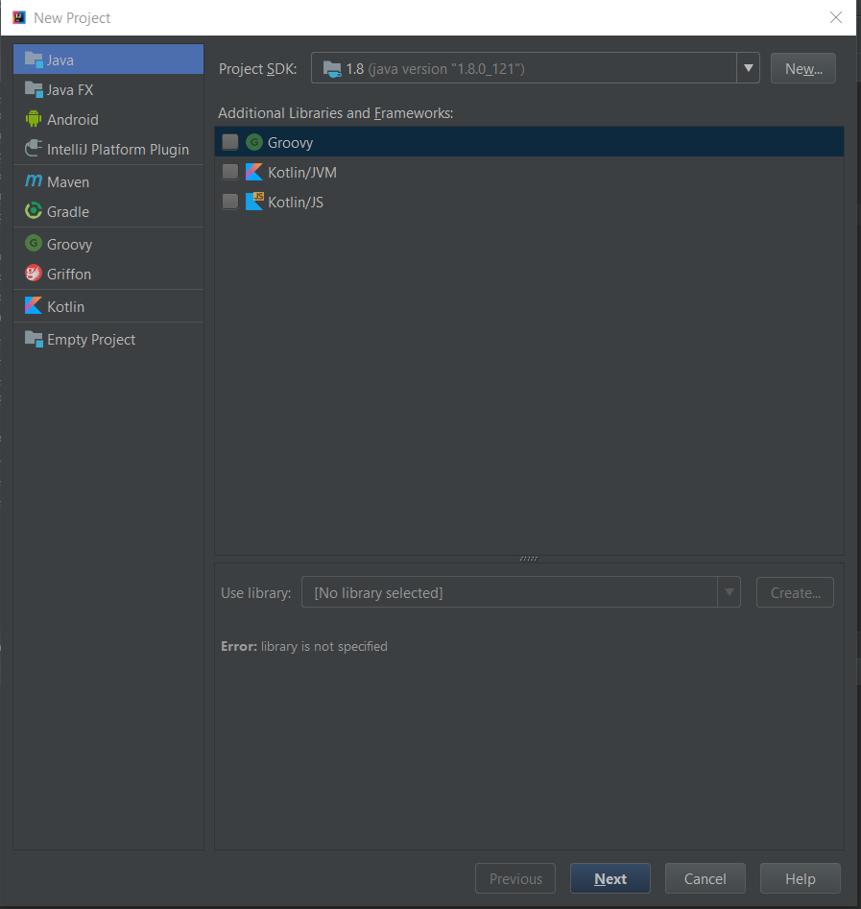Viewport: 861px width, 909px height.
Task: Enable the Kotlin/JS checkbox
Action: (230, 202)
